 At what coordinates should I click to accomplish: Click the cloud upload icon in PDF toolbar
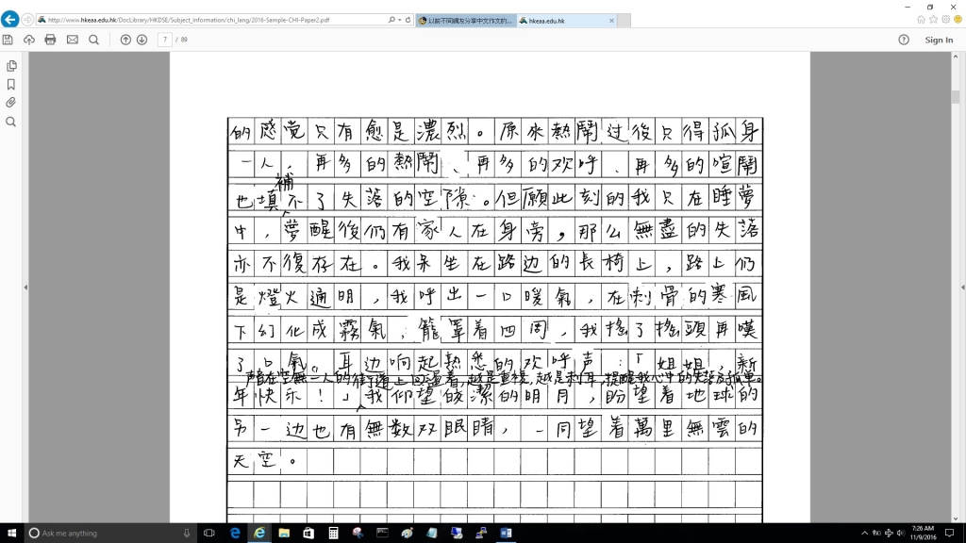[29, 40]
